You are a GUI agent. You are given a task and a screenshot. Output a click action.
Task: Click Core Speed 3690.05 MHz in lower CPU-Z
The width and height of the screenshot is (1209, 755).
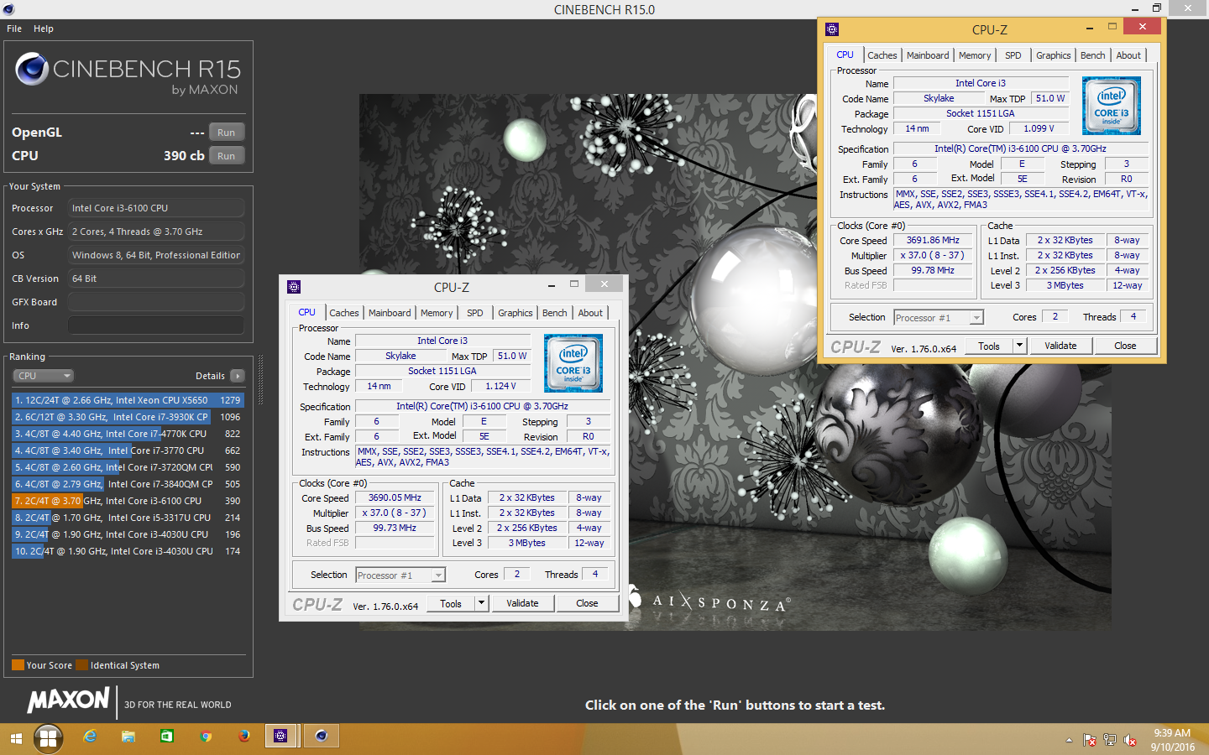(395, 497)
